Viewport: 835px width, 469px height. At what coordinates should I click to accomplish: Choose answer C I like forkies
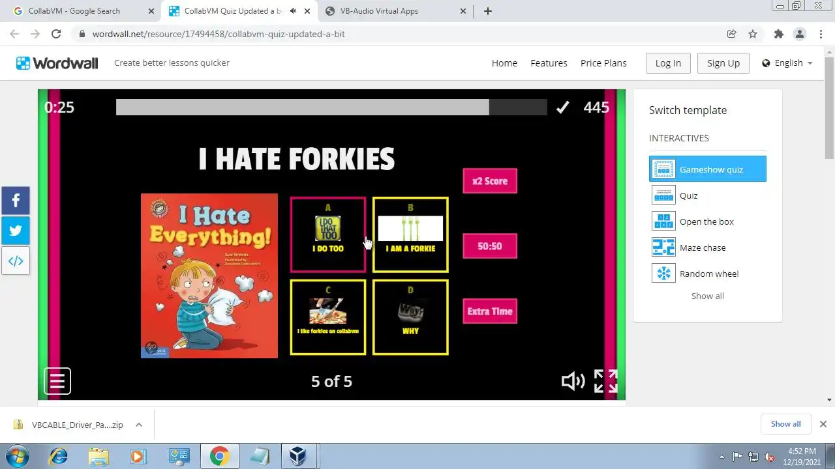[x=328, y=317]
